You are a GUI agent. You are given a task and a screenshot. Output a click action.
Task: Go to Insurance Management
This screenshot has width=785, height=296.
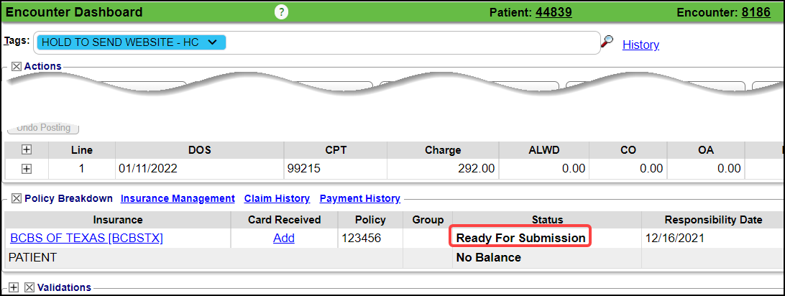click(178, 198)
